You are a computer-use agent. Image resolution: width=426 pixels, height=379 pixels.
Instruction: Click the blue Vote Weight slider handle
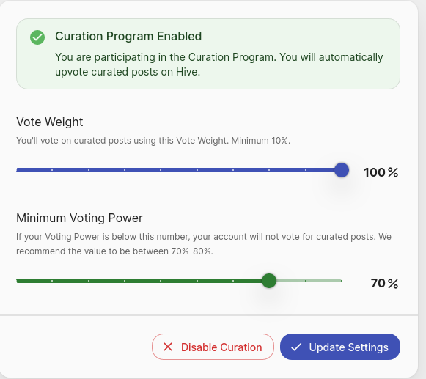342,170
